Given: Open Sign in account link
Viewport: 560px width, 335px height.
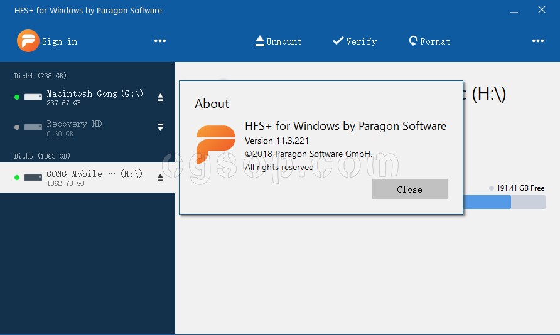Looking at the screenshot, I should 59,41.
